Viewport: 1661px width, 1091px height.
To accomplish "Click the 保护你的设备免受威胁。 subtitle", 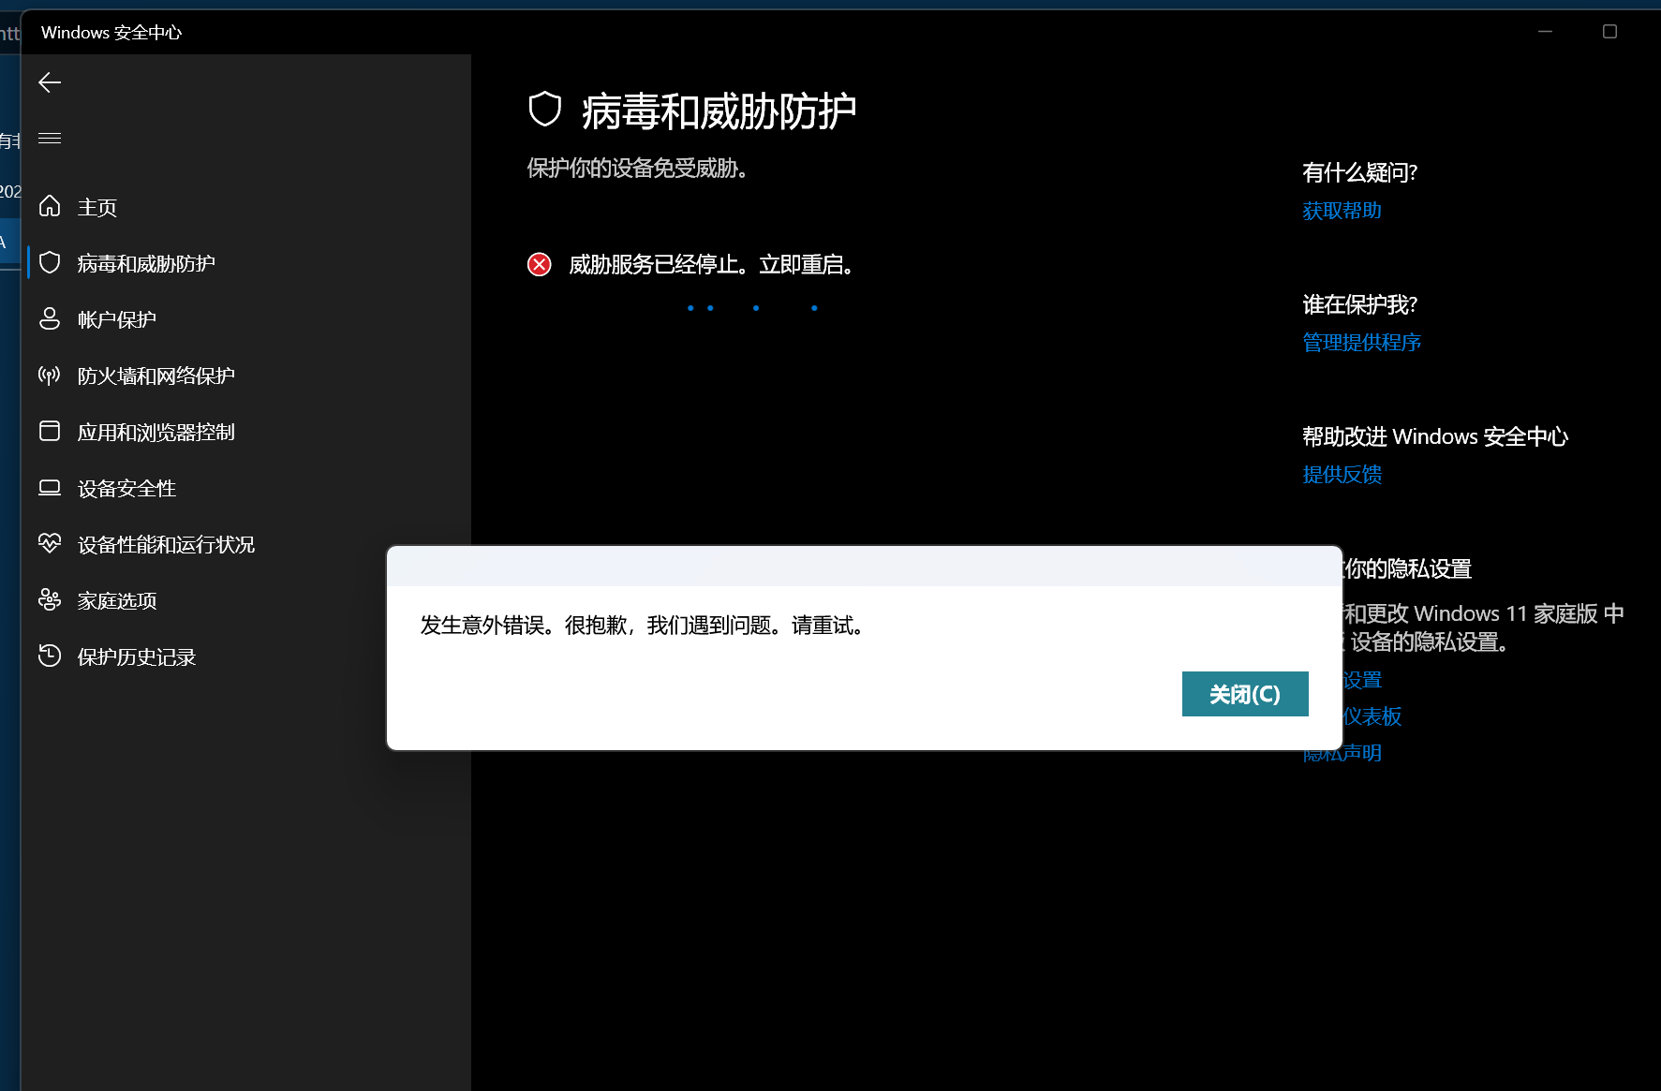I will pyautogui.click(x=638, y=169).
